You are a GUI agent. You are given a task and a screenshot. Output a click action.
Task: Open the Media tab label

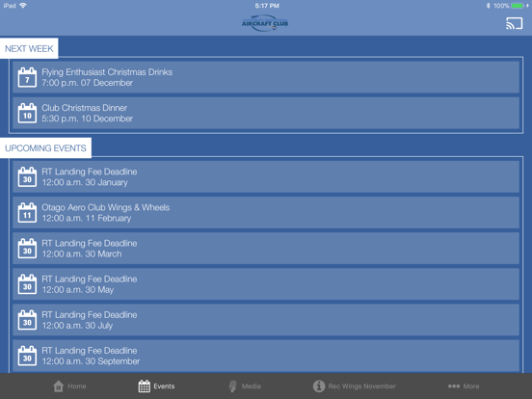point(252,386)
